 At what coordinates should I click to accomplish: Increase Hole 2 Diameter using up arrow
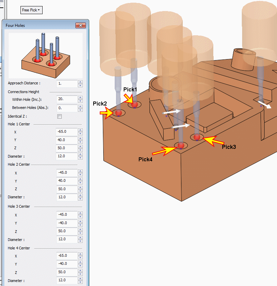point(80,195)
